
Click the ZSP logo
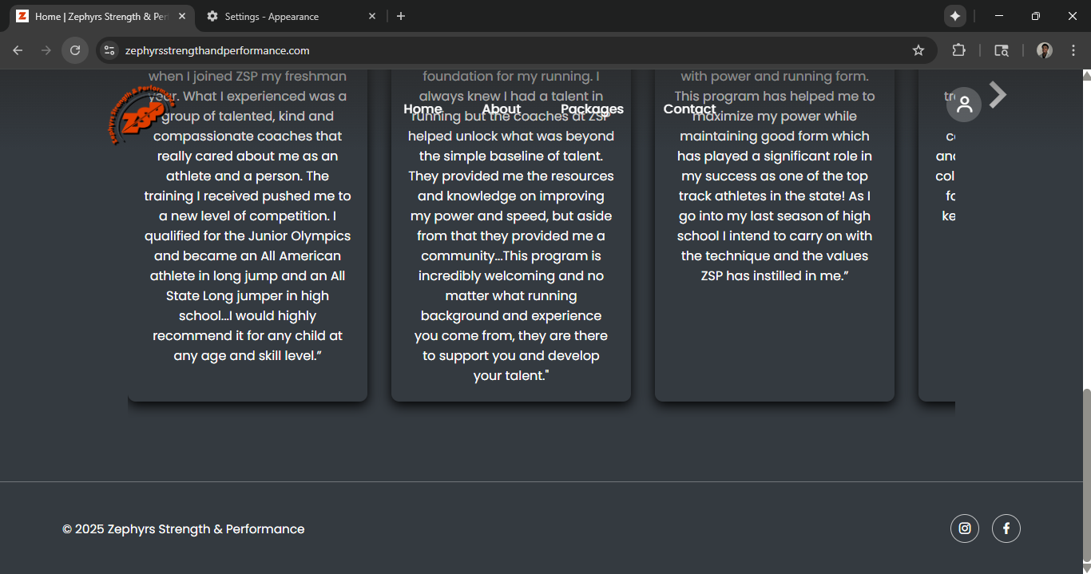[141, 115]
